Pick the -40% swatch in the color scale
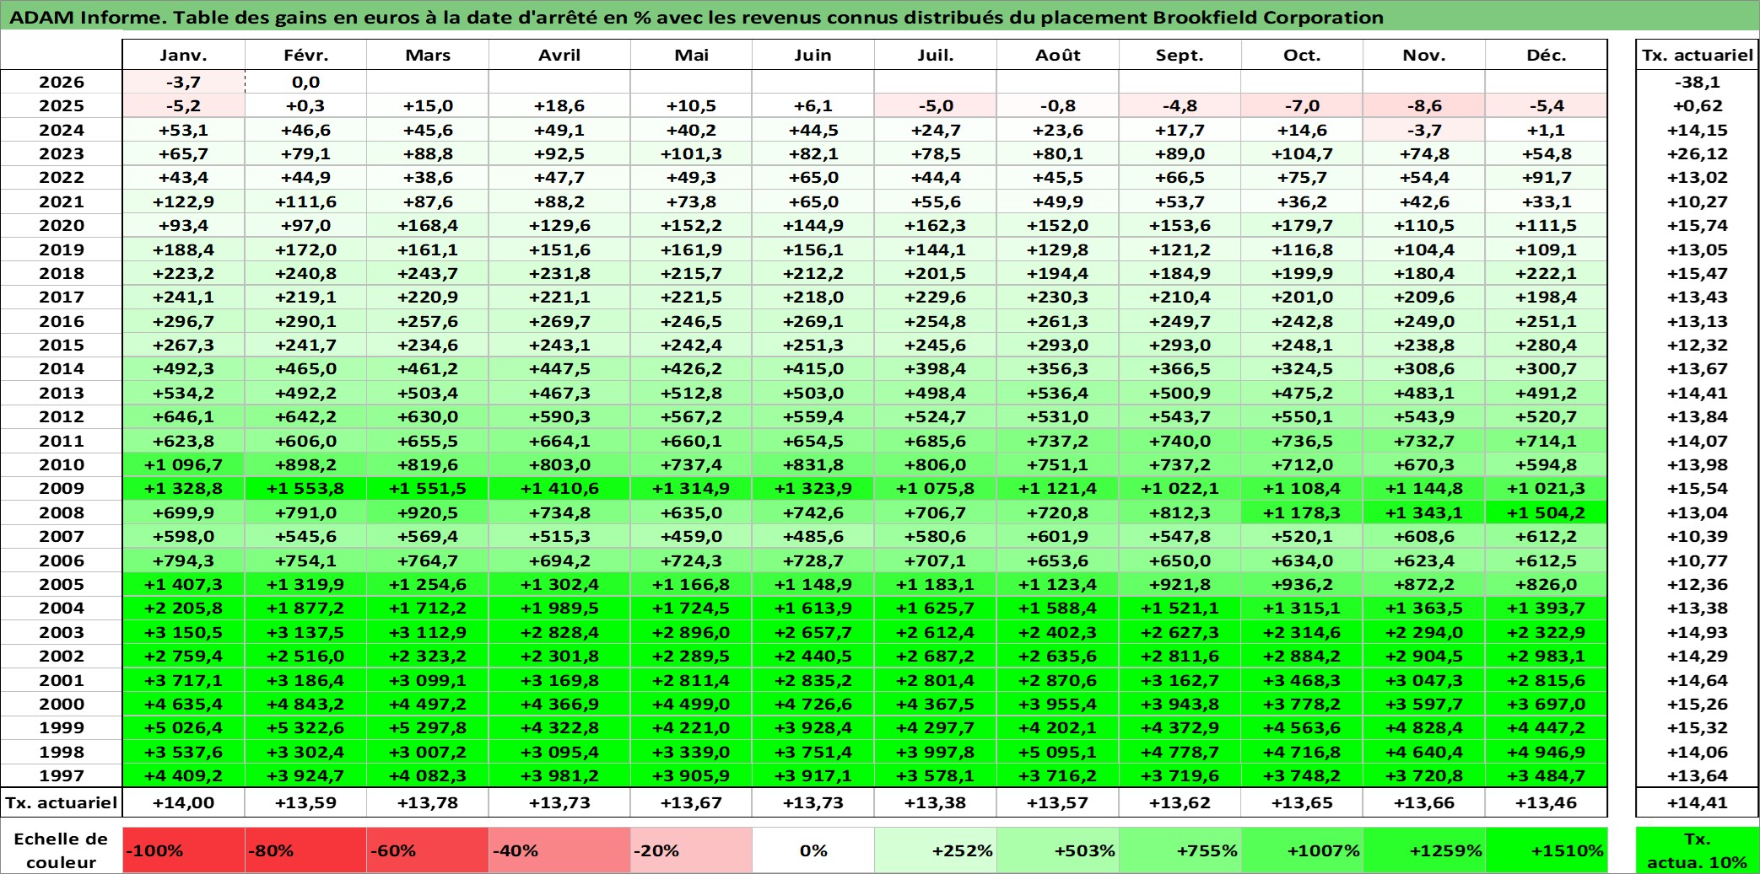 [x=559, y=850]
